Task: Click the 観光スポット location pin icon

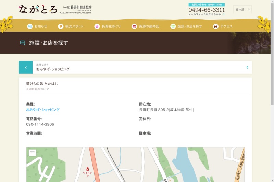Action: (61, 26)
